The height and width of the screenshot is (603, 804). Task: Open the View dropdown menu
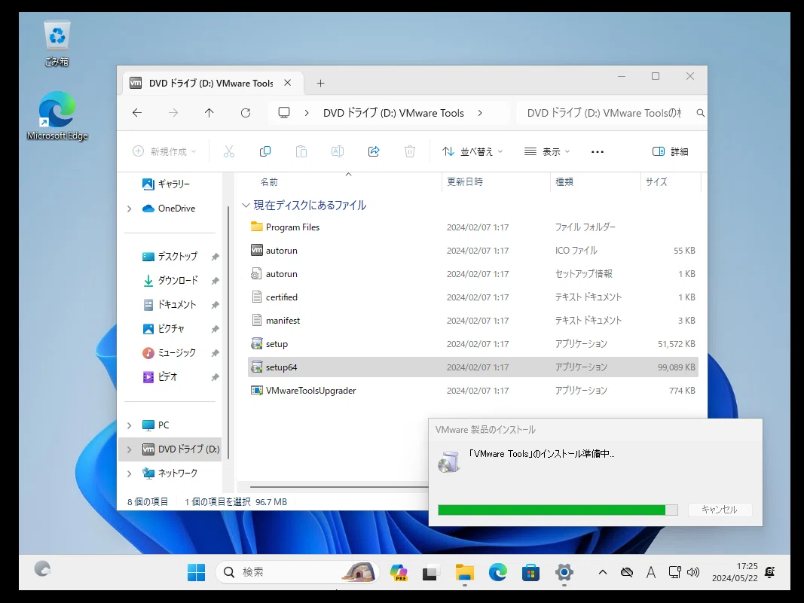click(x=546, y=151)
